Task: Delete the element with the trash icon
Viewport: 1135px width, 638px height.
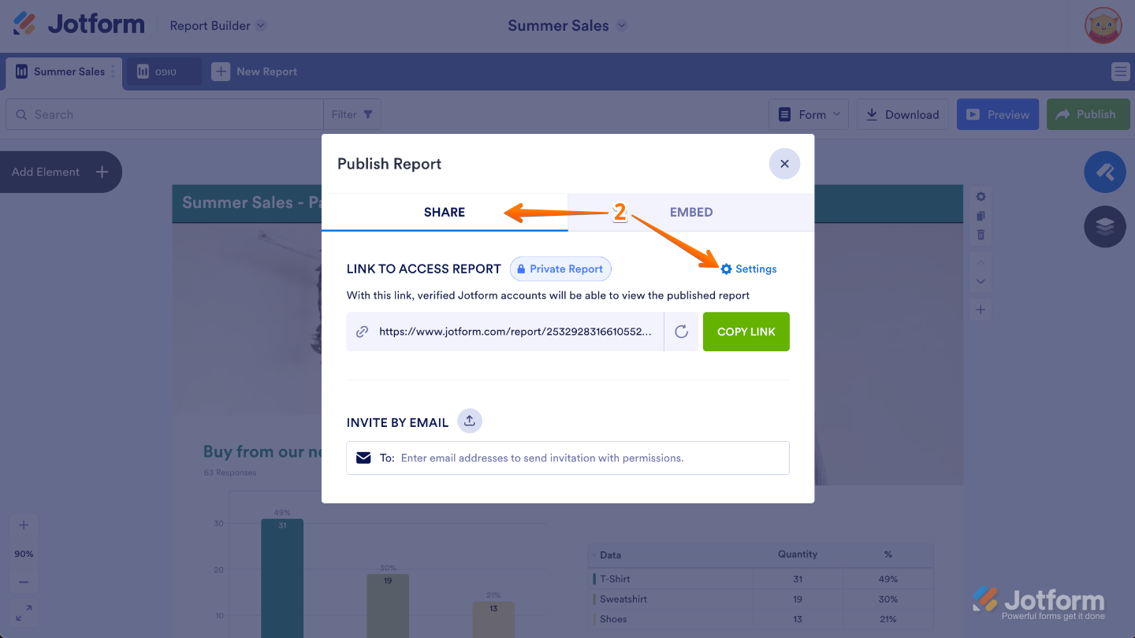Action: tap(980, 234)
